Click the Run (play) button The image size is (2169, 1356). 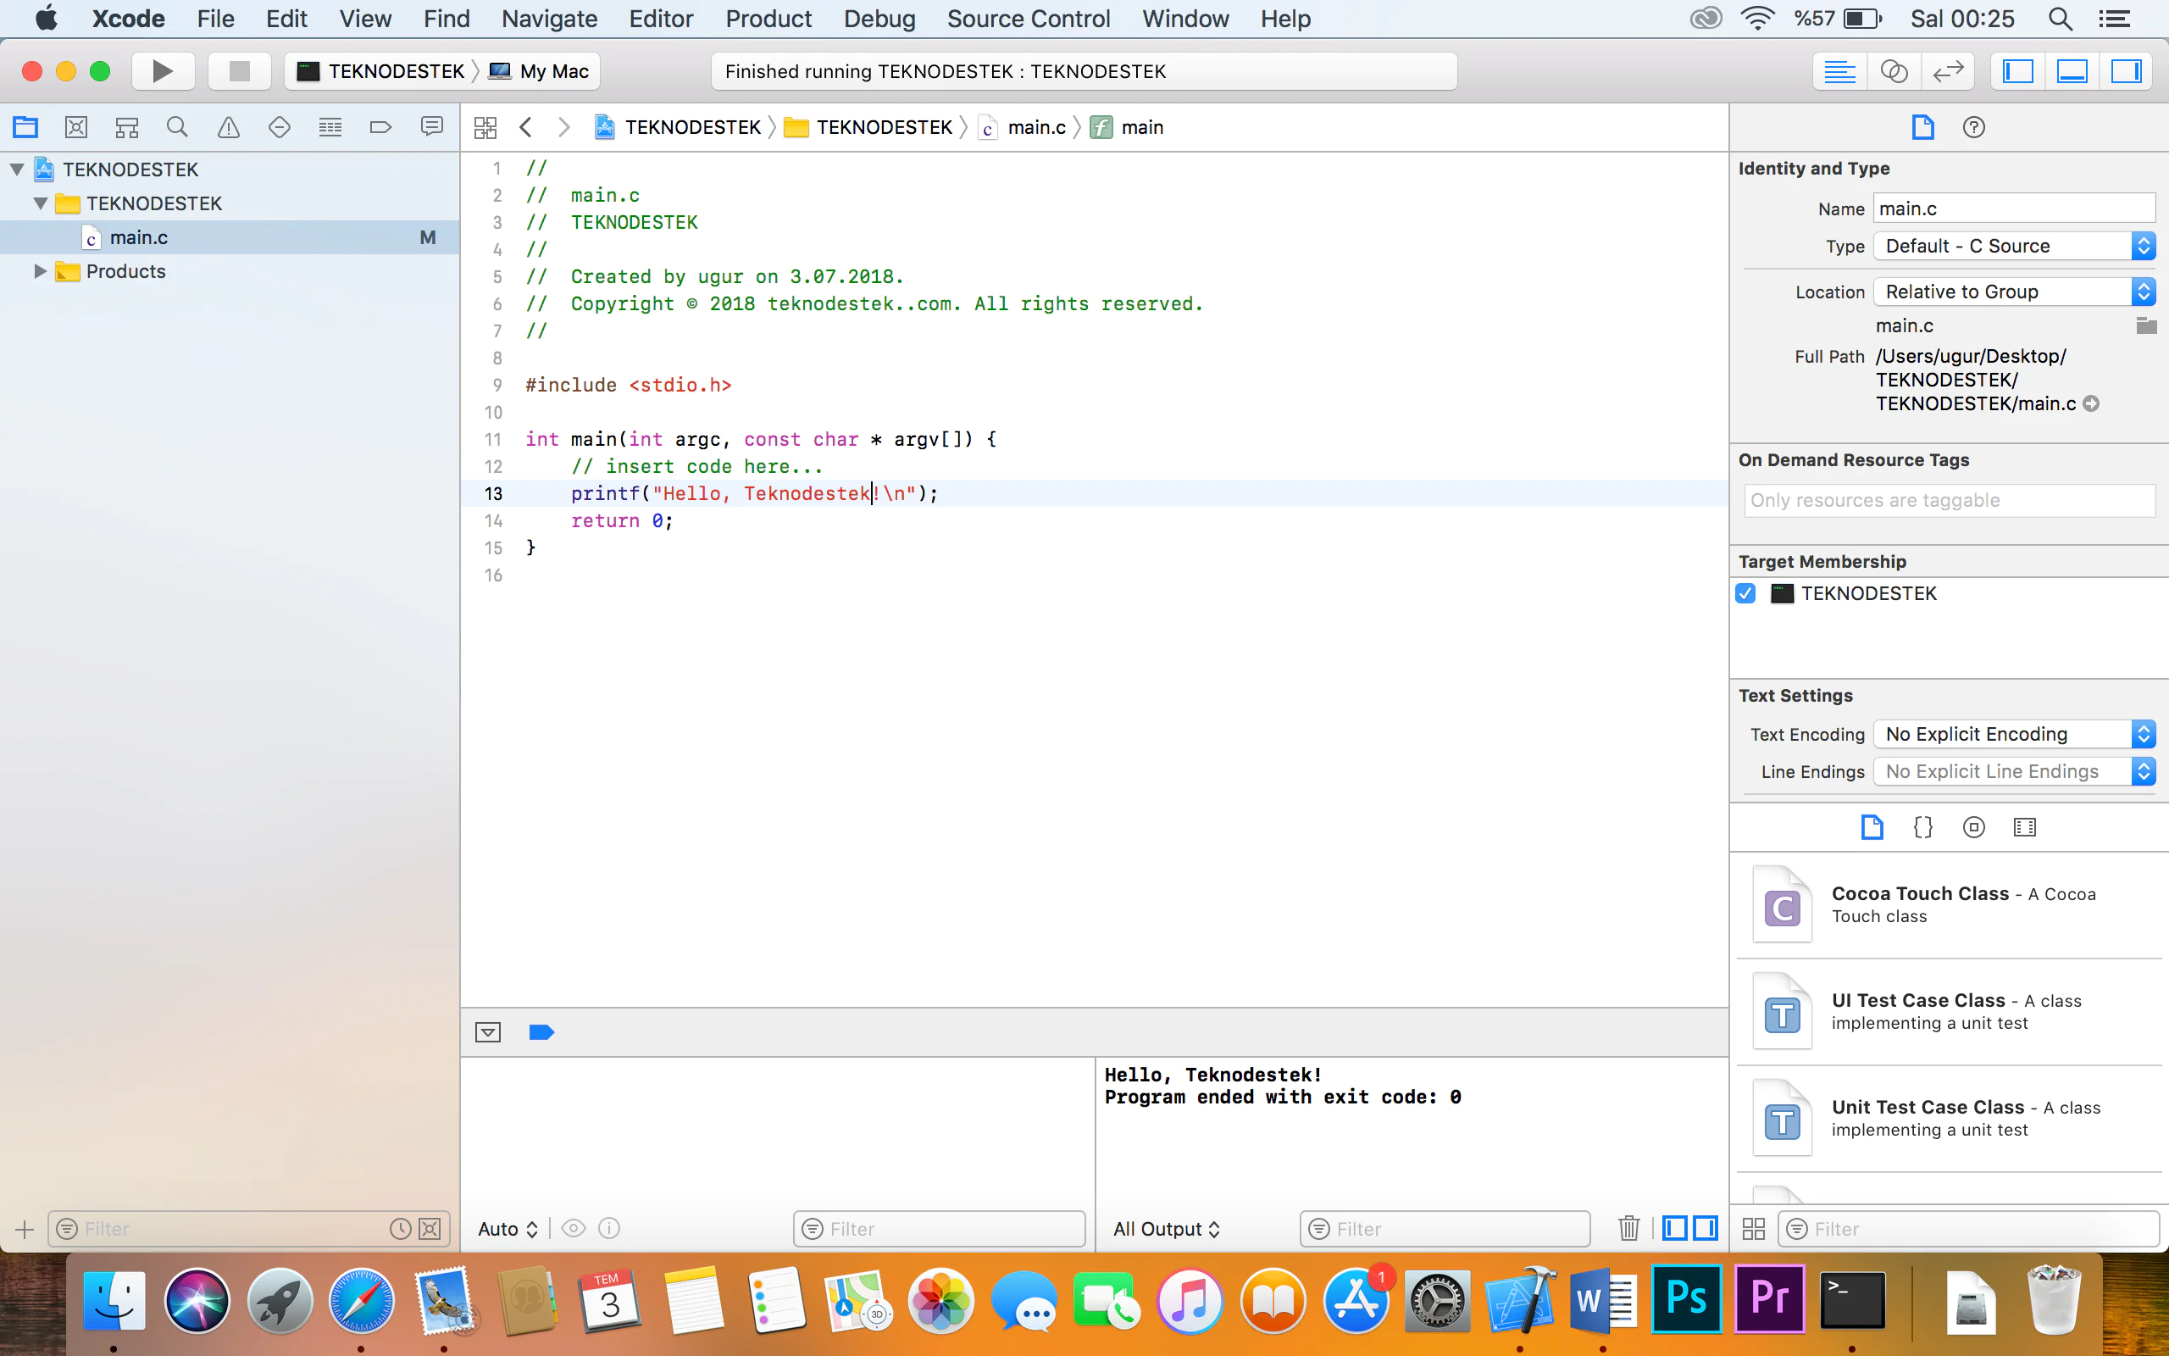click(162, 71)
